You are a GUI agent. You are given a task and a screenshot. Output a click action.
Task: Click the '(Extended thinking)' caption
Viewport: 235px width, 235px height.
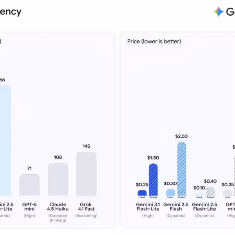(x=58, y=218)
